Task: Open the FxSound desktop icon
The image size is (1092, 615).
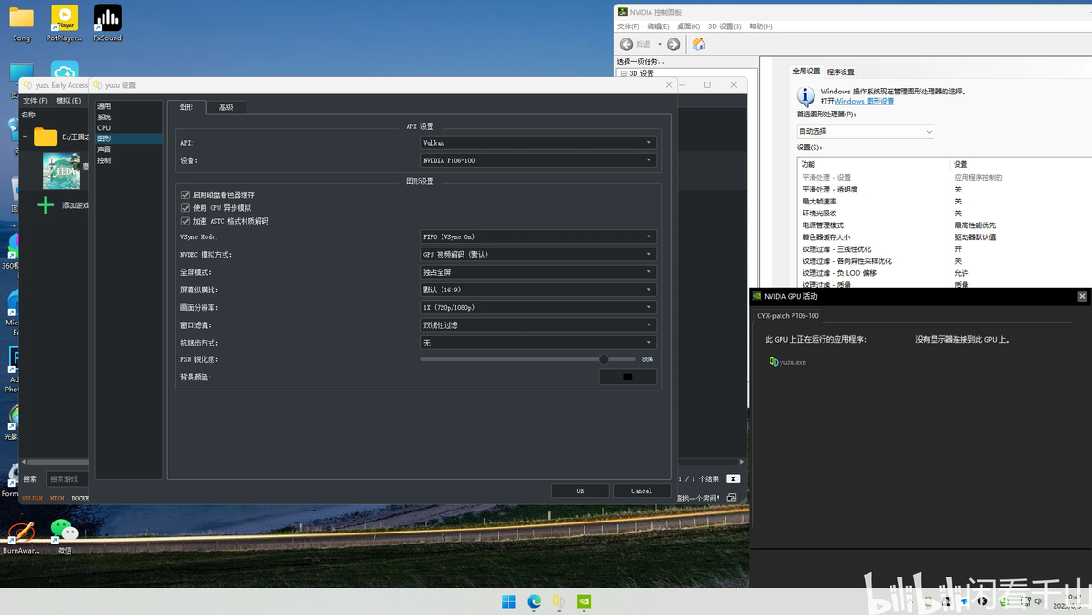Action: click(x=107, y=18)
